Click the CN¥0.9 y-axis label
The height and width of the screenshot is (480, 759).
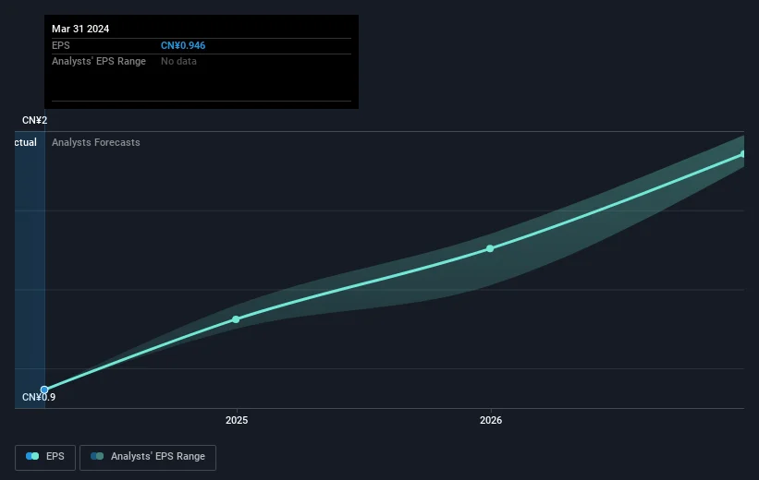point(40,398)
